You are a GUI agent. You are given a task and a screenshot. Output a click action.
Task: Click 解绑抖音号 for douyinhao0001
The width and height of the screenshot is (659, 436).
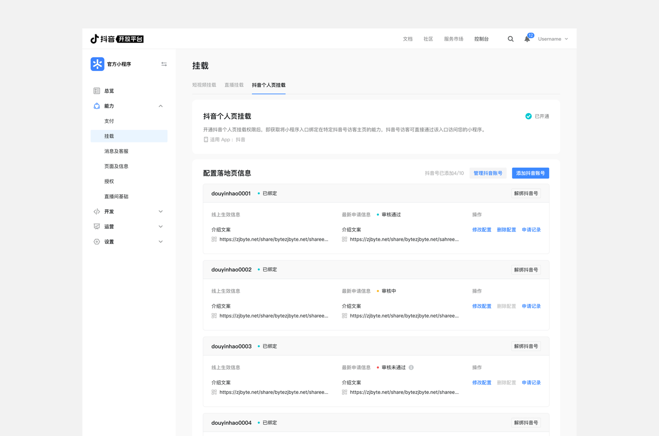(526, 193)
